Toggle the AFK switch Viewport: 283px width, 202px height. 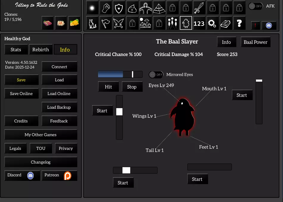pos(255,6)
